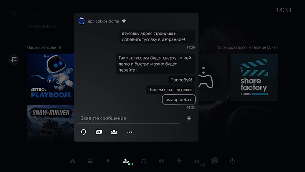The image size is (305, 172).
Task: Open Notifications bell icon
Action: 108,161
